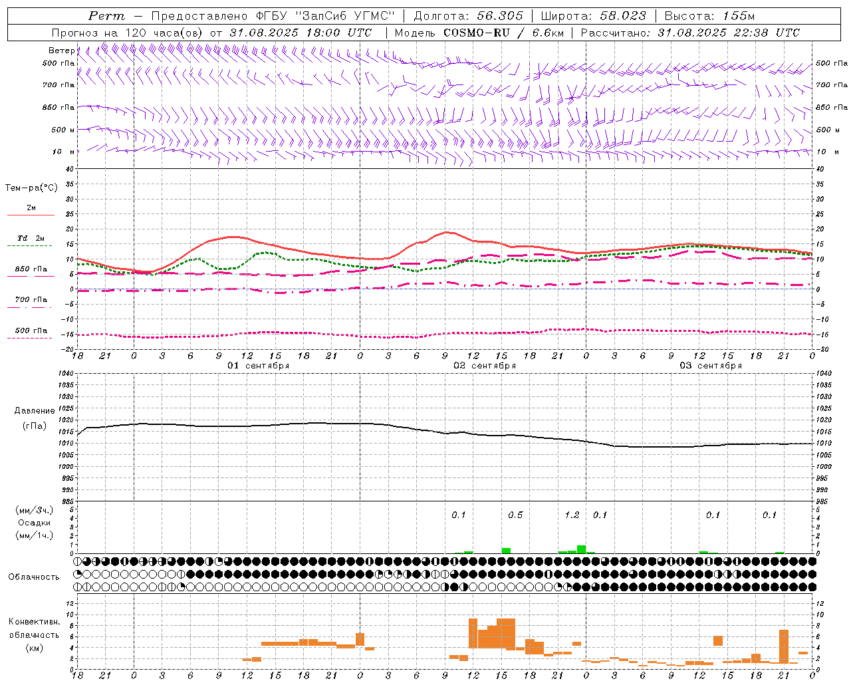Image resolution: width=851 pixels, height=681 pixels.
Task: Click the 10 м wind level label on the right
Action: click(x=828, y=152)
